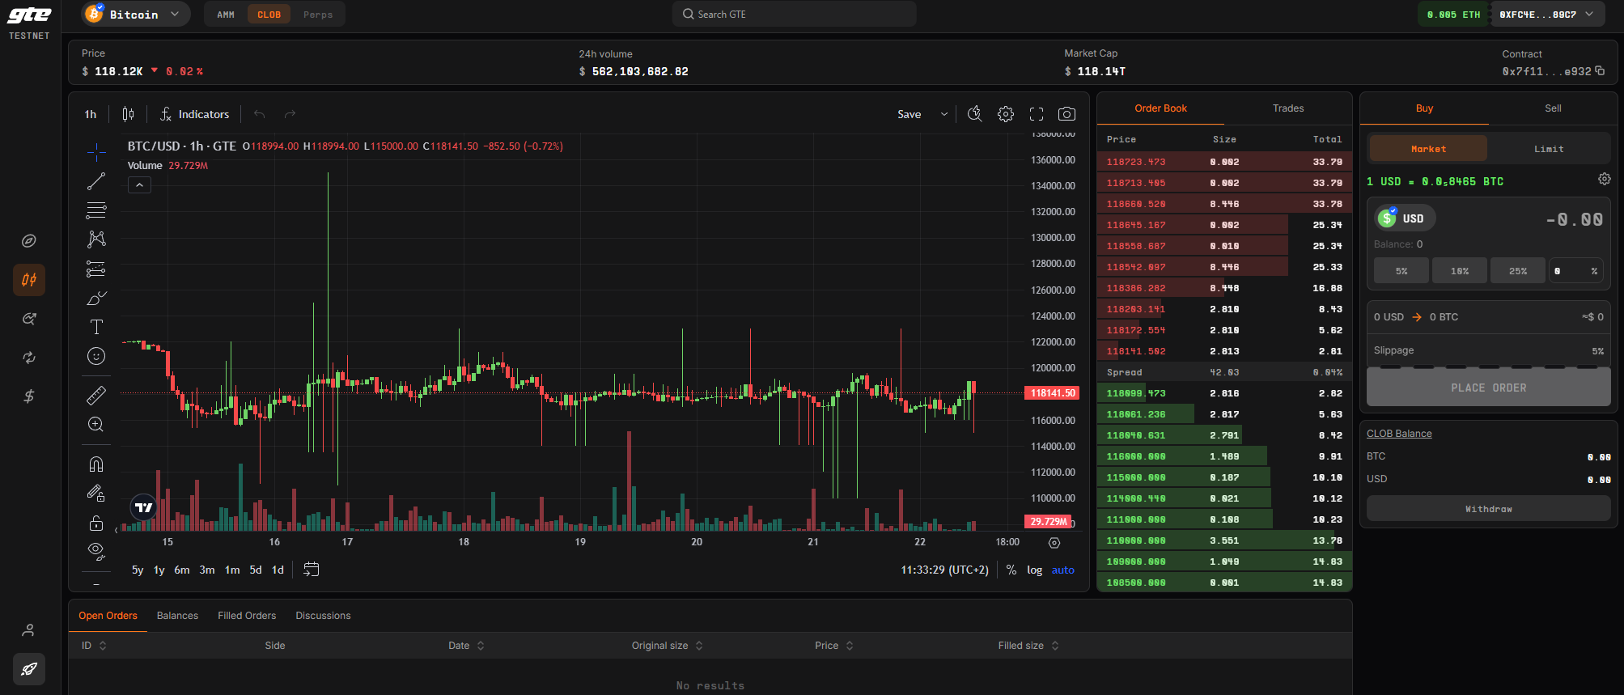Open the Trades tab
This screenshot has width=1624, height=695.
[1288, 108]
